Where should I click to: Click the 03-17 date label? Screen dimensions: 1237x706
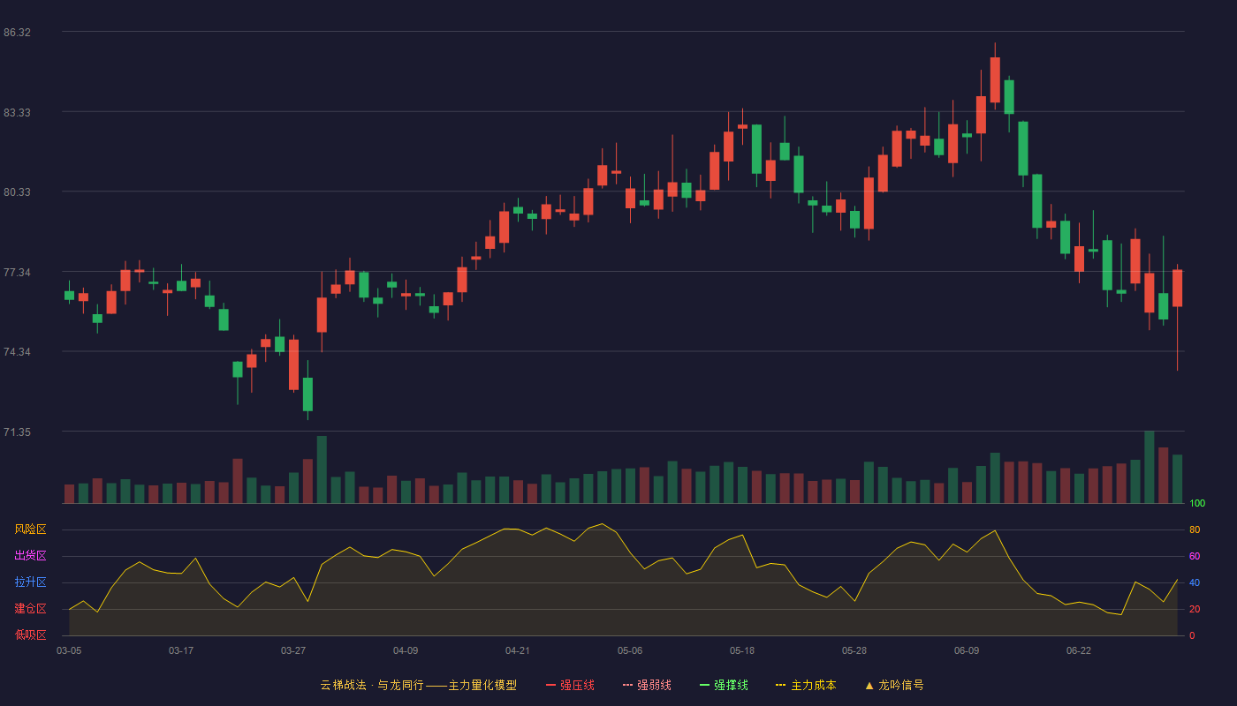181,650
